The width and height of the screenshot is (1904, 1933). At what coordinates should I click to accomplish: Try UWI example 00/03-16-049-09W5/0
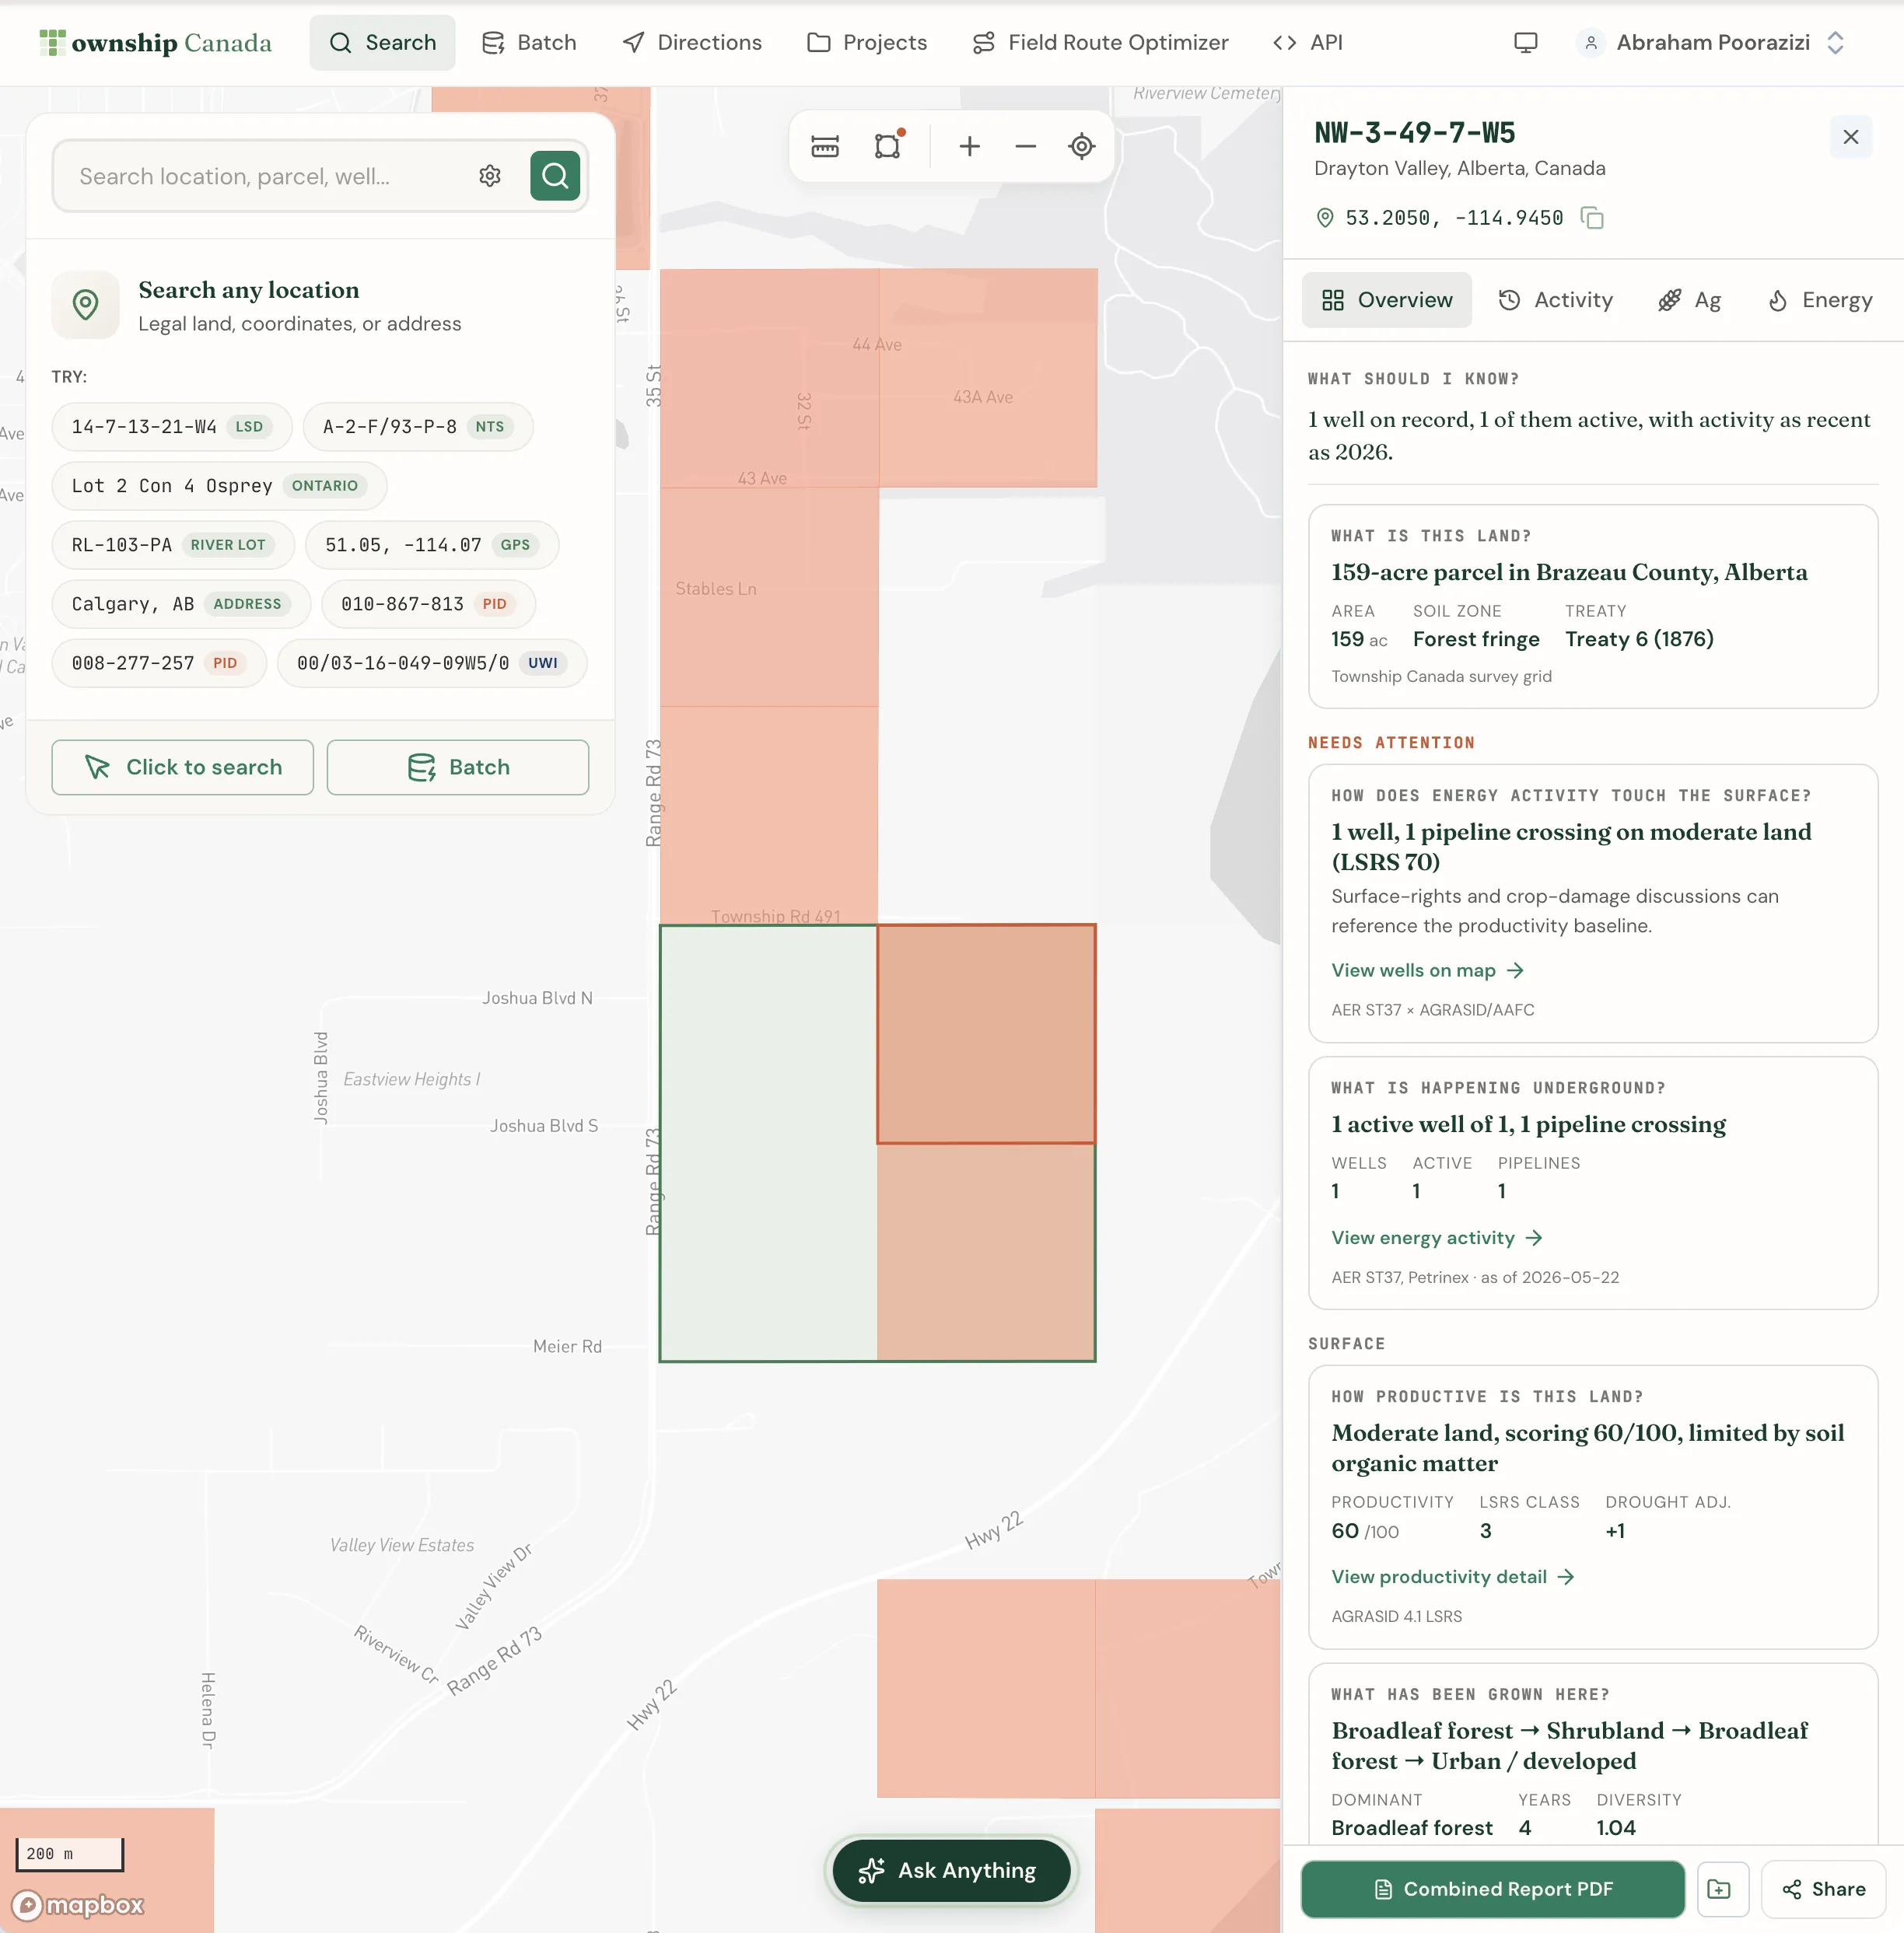click(432, 662)
